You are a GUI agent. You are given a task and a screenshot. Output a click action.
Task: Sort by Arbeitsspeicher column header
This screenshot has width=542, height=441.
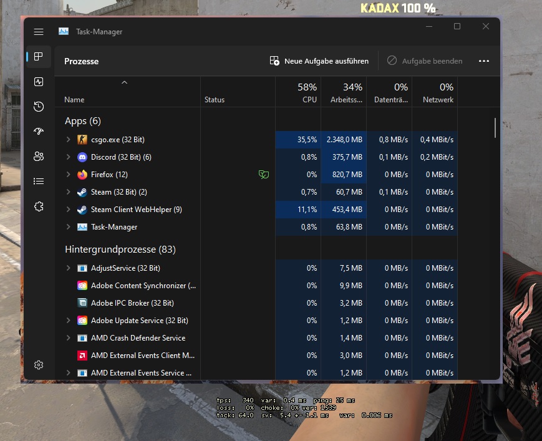(x=344, y=92)
